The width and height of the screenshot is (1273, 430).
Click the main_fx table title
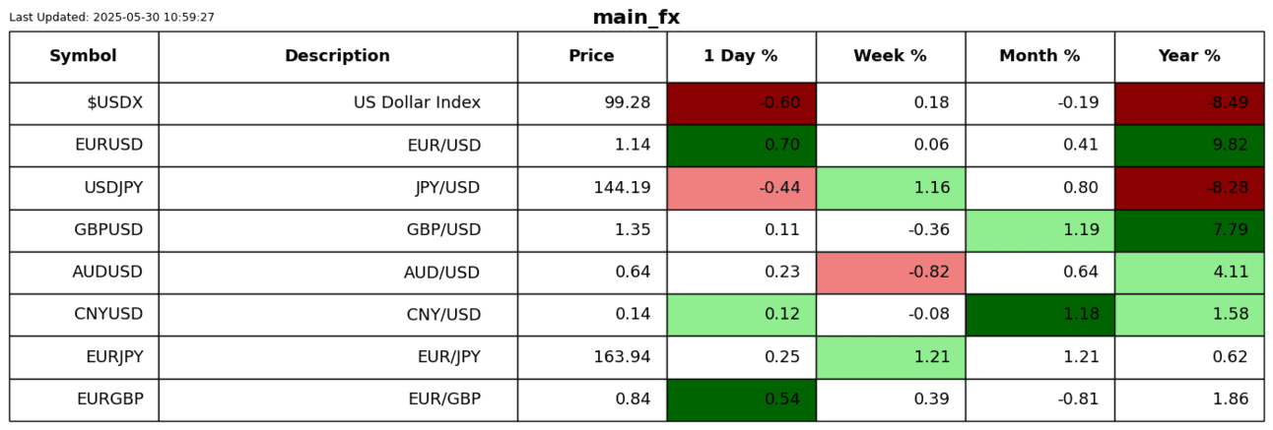636,18
